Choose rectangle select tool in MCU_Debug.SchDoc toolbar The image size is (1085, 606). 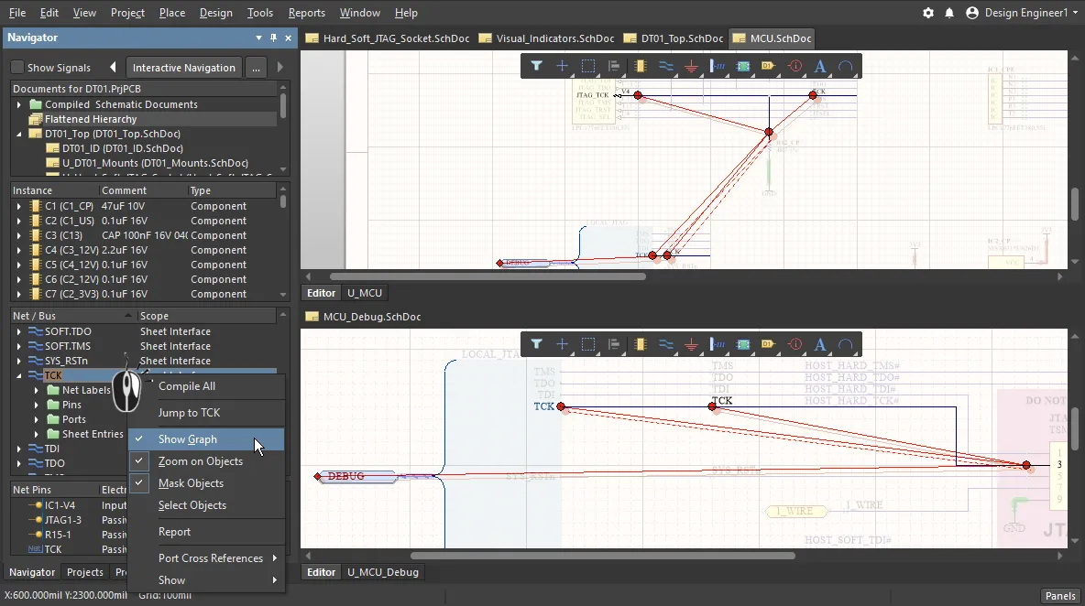(x=588, y=344)
